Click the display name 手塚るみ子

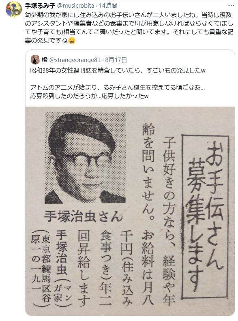pyautogui.click(x=40, y=6)
